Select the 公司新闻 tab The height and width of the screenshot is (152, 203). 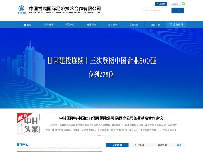click(x=117, y=145)
